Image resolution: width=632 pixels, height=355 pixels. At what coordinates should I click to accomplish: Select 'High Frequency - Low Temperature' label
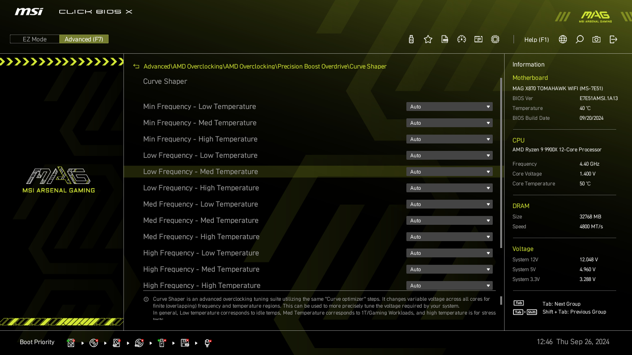click(201, 253)
